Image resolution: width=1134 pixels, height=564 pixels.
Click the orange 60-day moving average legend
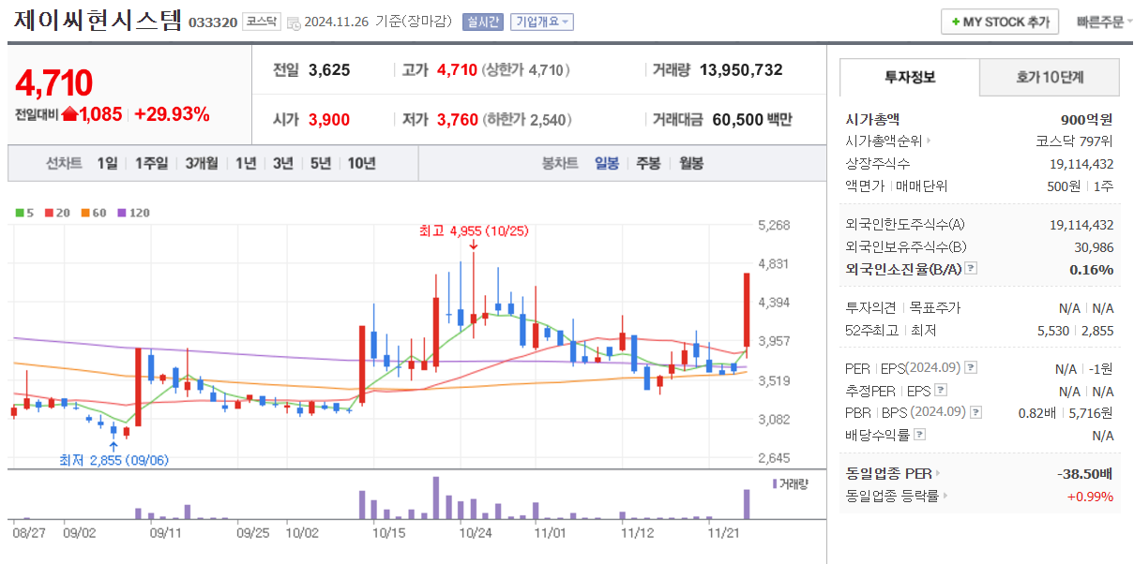point(94,213)
